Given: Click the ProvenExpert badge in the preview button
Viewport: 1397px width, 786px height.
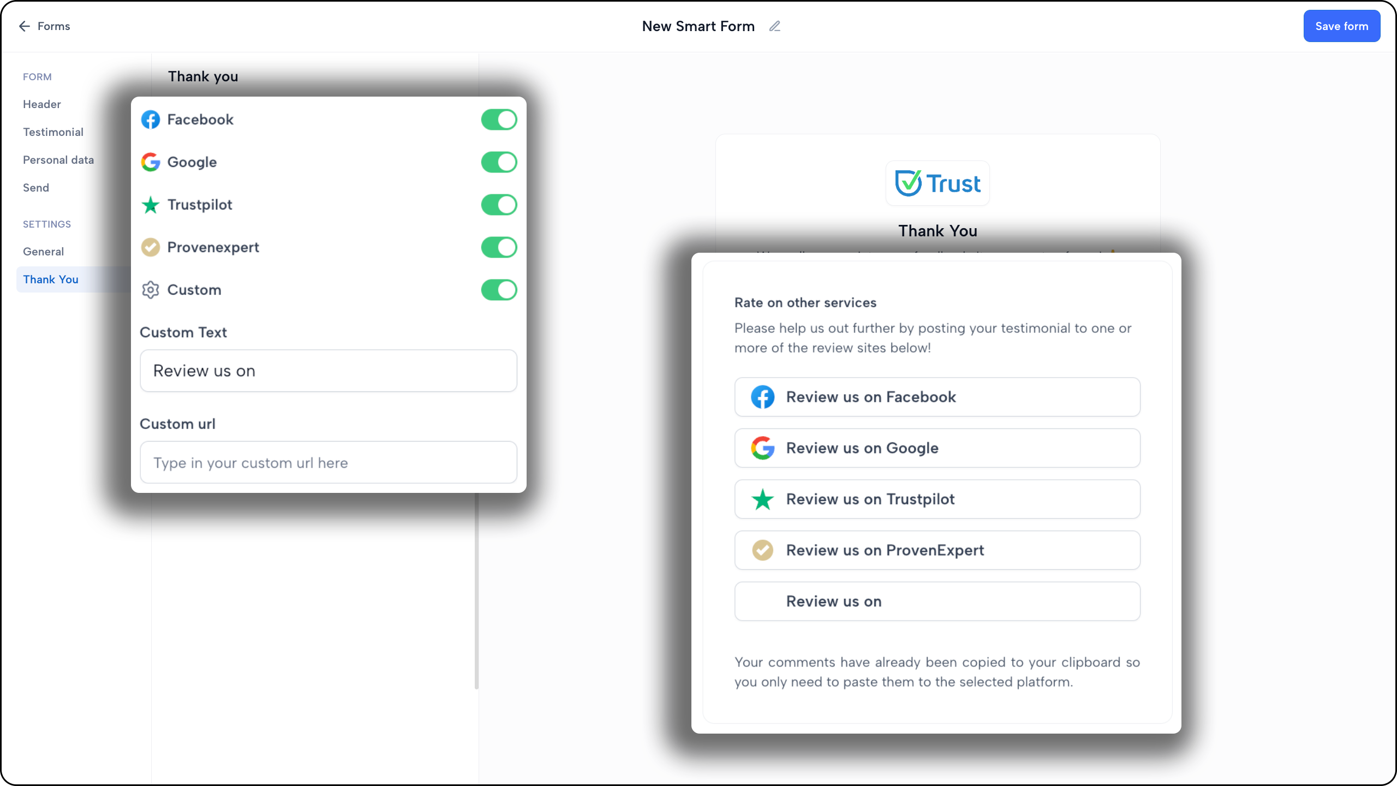Looking at the screenshot, I should 762,550.
